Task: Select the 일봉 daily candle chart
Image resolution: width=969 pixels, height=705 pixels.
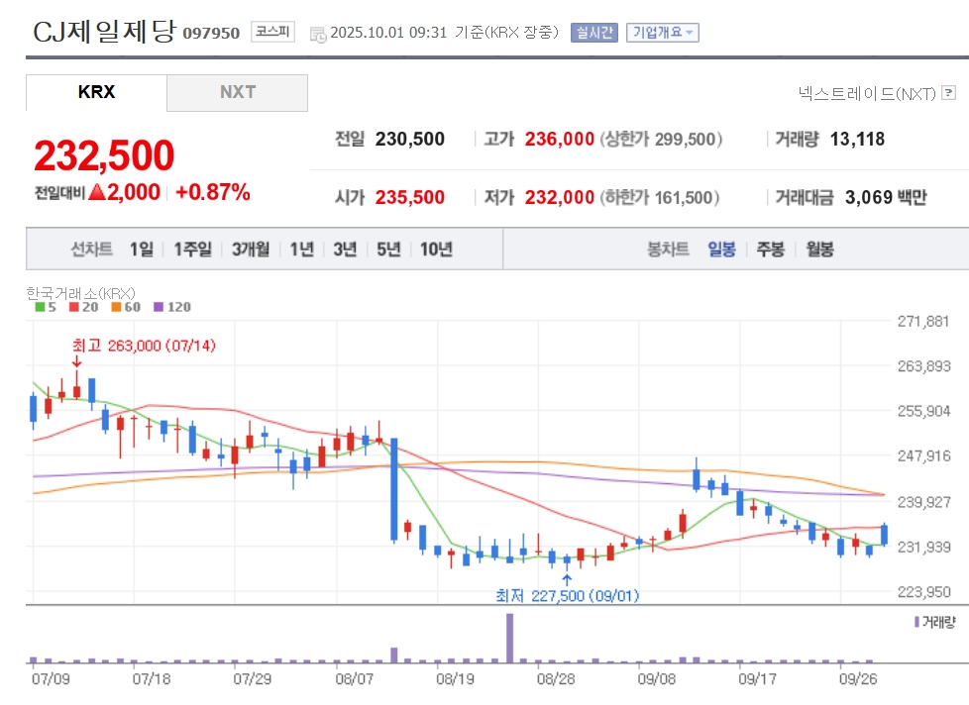Action: (x=722, y=249)
